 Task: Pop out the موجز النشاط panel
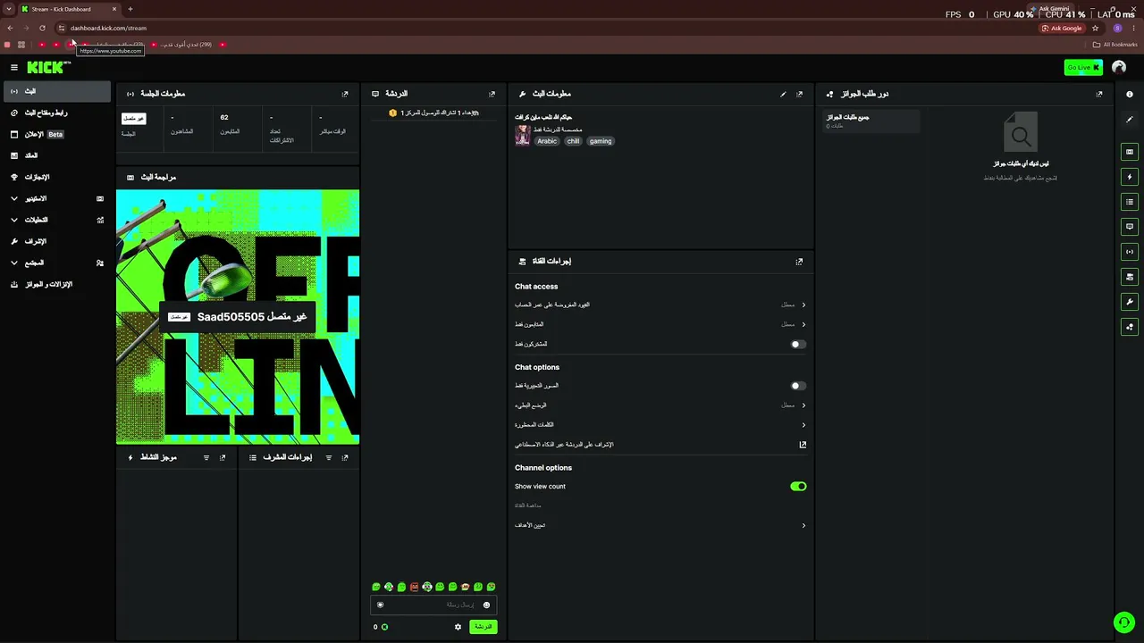[x=223, y=457]
